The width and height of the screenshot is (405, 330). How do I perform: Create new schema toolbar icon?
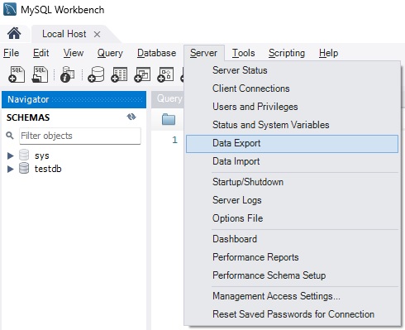tap(96, 74)
